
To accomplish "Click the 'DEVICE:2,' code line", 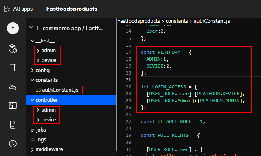I will pyautogui.click(x=159, y=66).
